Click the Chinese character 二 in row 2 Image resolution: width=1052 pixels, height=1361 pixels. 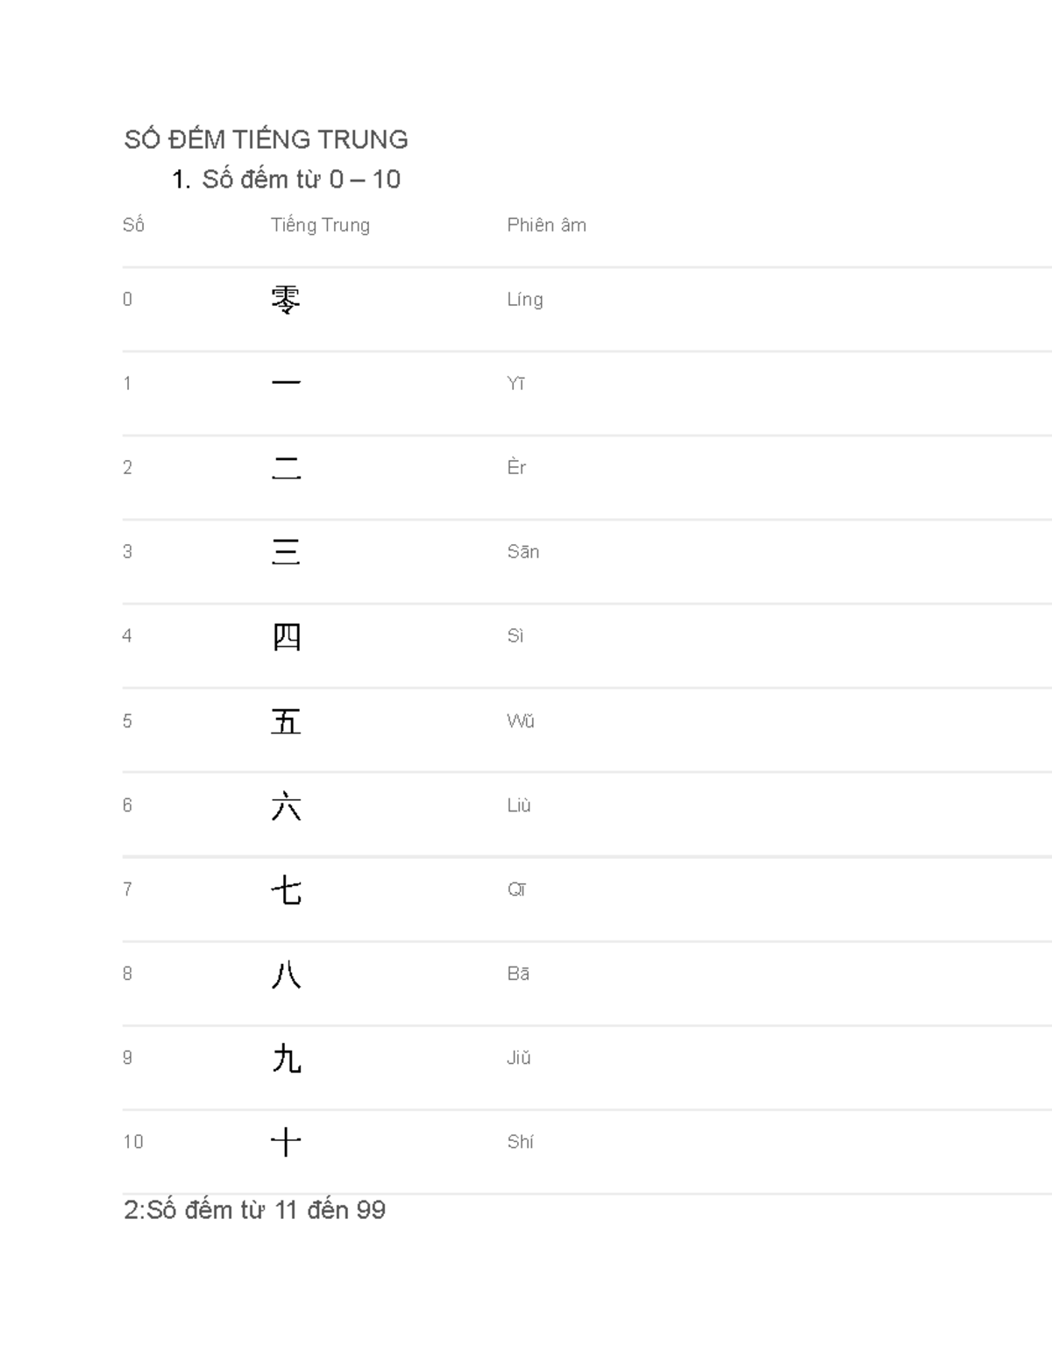click(286, 468)
